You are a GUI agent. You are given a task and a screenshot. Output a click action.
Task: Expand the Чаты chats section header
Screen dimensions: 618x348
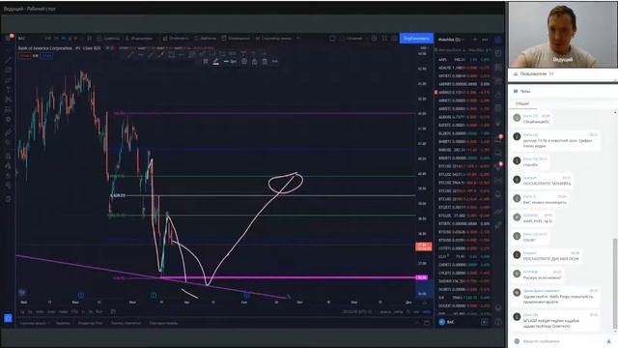521,91
